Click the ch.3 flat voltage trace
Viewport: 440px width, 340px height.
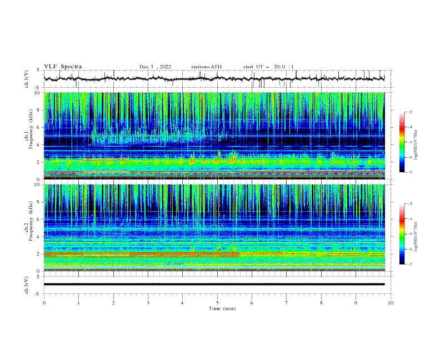pos(214,284)
